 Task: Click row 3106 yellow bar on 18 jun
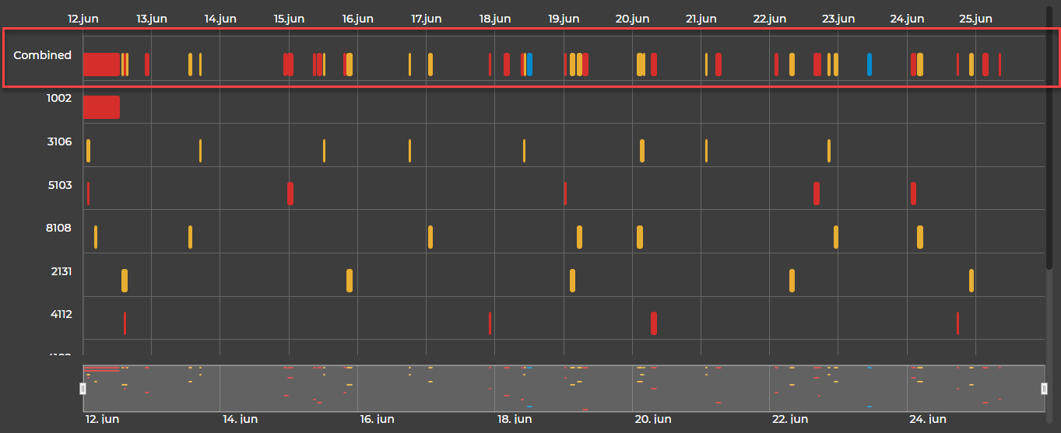click(524, 150)
